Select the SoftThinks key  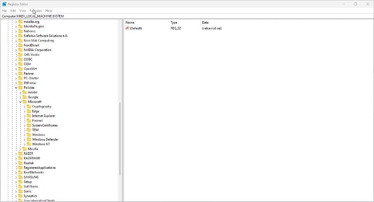click(x=31, y=187)
